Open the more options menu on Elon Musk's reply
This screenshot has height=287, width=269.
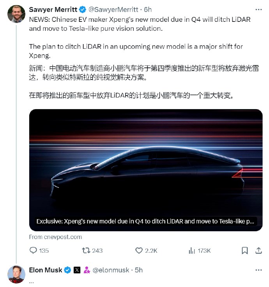258,270
